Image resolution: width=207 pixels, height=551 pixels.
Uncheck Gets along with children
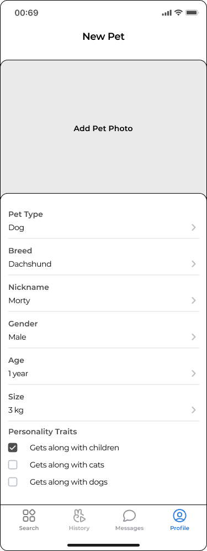tap(13, 448)
